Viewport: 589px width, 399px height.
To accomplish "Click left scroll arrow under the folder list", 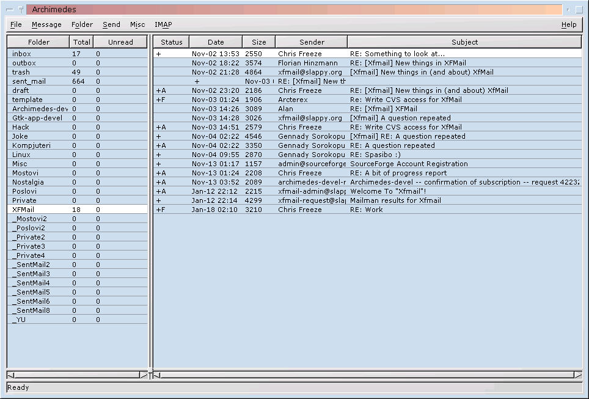I will pos(11,375).
